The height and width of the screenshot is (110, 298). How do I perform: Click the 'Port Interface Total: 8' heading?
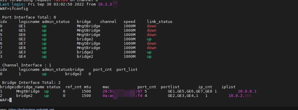(29, 17)
